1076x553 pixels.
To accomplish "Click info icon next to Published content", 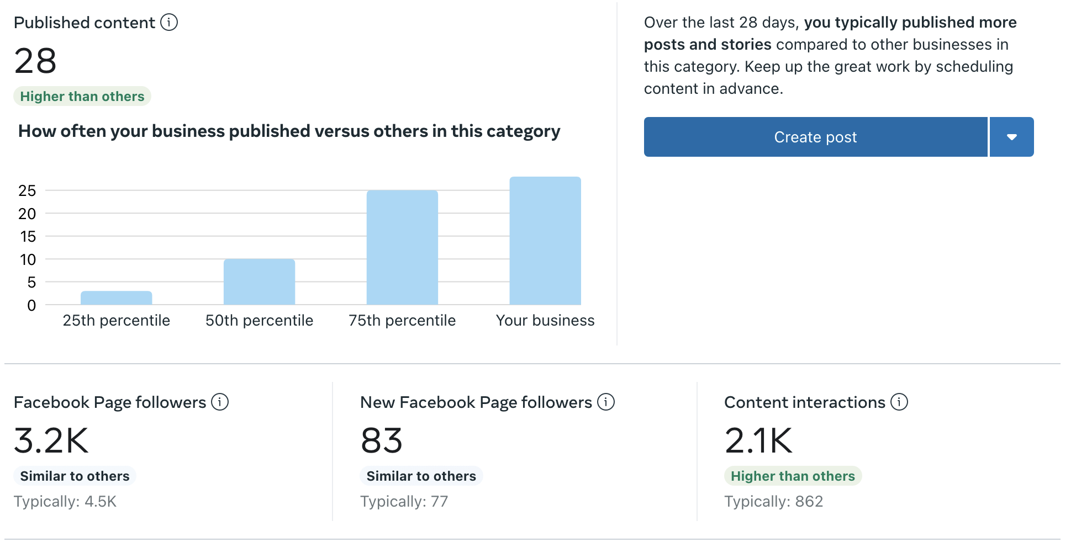I will (169, 23).
